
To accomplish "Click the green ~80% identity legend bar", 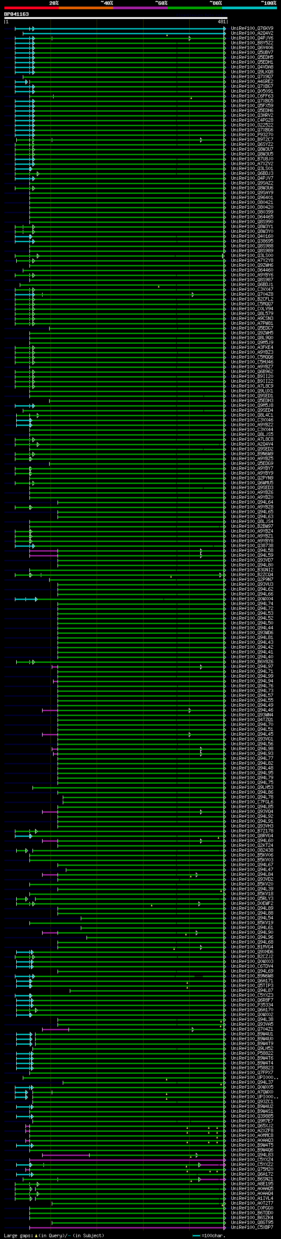I will 195,8.
